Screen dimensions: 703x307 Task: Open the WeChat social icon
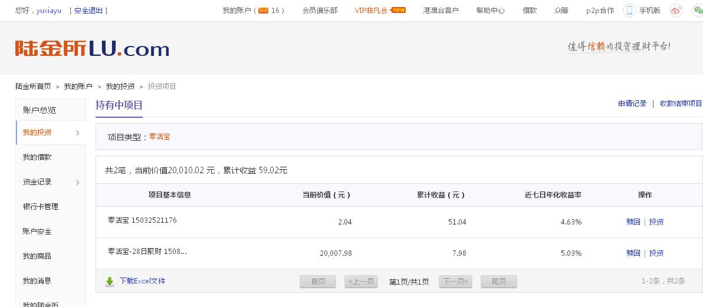click(697, 10)
